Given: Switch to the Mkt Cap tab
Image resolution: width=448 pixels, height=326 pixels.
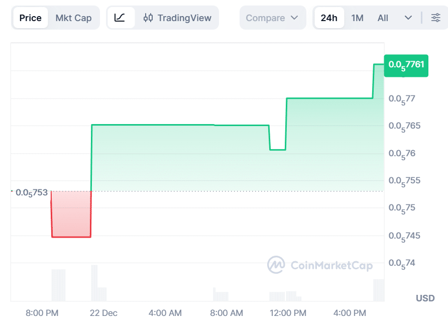Looking at the screenshot, I should [x=73, y=18].
